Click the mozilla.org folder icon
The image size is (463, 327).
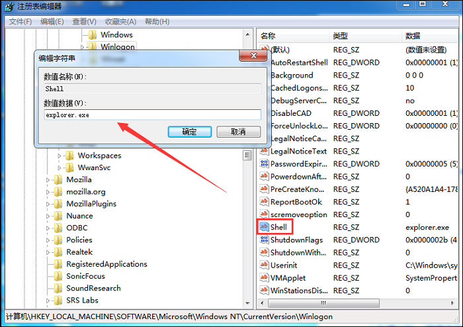pyautogui.click(x=58, y=192)
